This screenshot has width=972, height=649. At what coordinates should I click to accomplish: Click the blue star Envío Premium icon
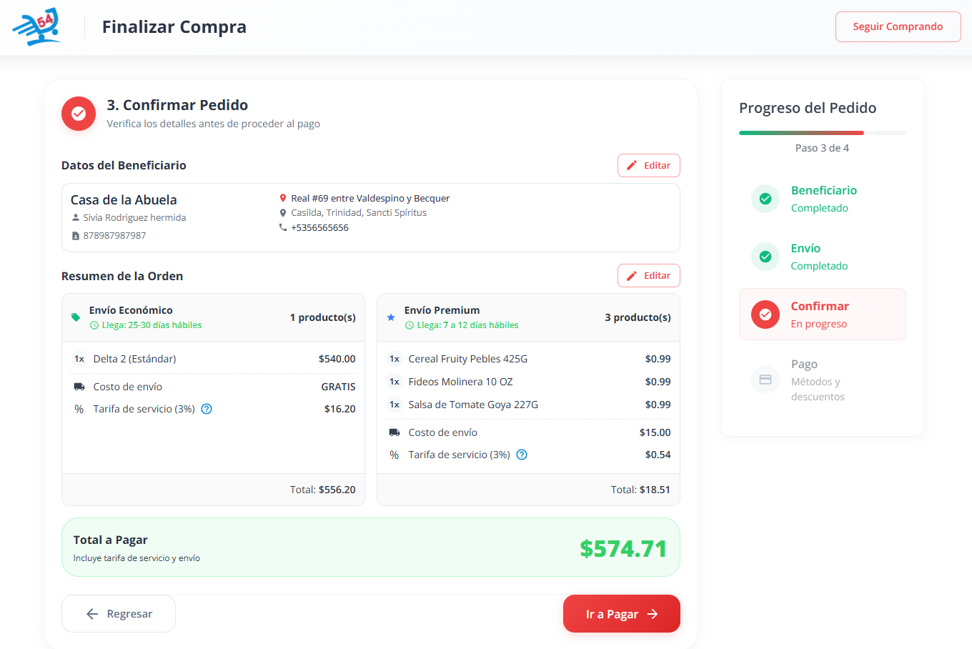coord(391,317)
